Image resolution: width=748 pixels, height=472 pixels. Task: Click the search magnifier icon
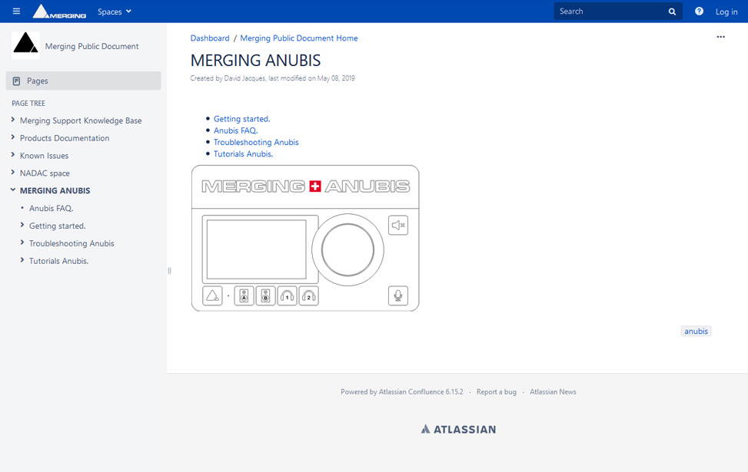point(672,12)
